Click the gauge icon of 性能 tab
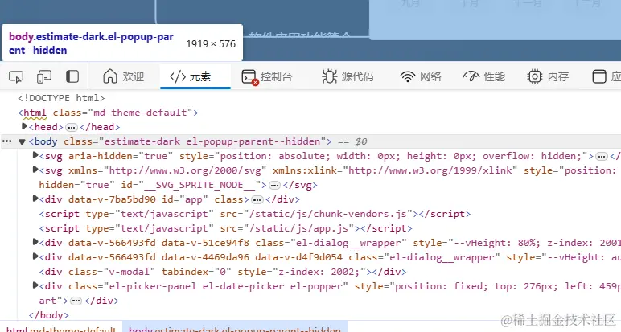Screen dimensions: 621x332 [471, 76]
